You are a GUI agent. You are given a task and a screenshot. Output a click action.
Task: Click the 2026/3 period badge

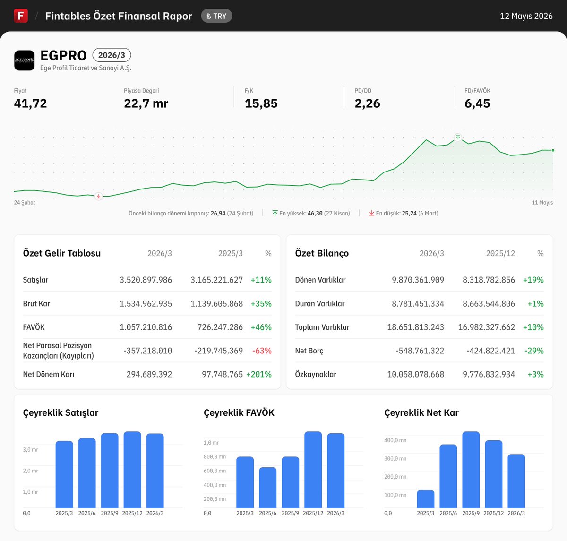[x=112, y=55]
